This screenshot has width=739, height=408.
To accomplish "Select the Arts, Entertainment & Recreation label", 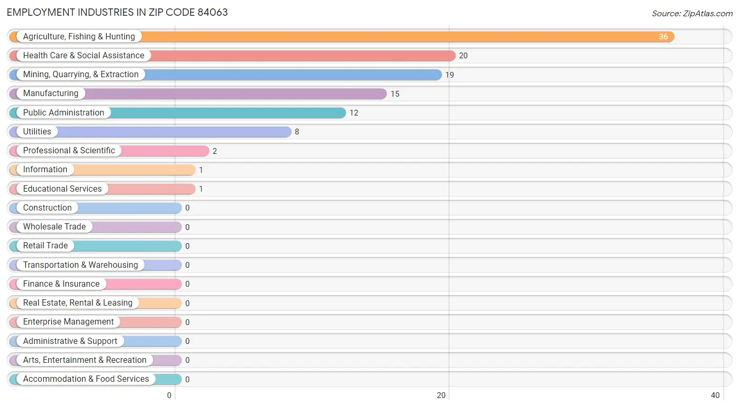I will pos(85,360).
